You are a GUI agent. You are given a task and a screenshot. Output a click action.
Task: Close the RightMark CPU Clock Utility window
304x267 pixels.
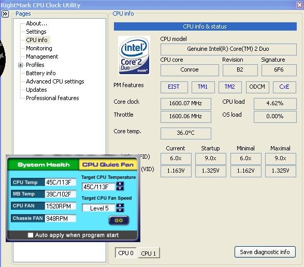[x=299, y=5]
